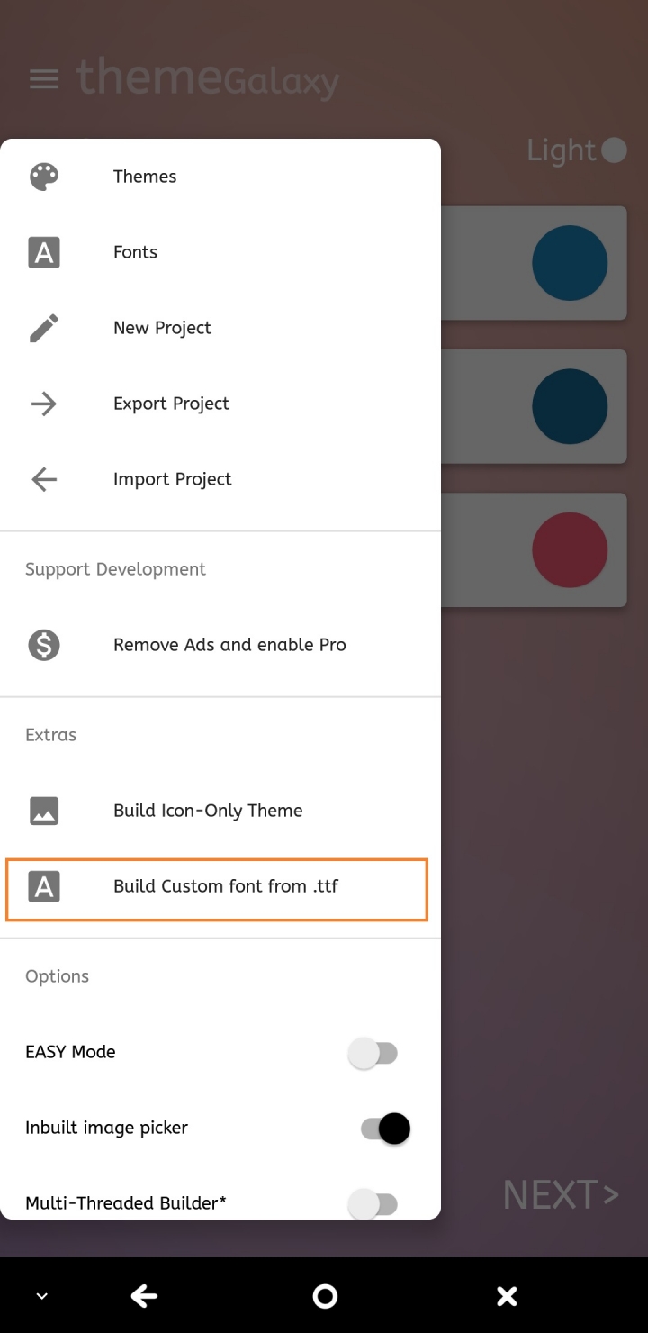648x1333 pixels.
Task: Choose the Export Project menu entry
Action: [220, 404]
